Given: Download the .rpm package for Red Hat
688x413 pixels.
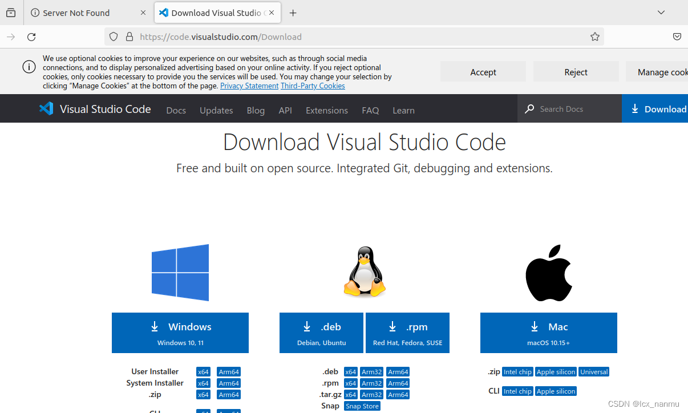Looking at the screenshot, I should [407, 333].
